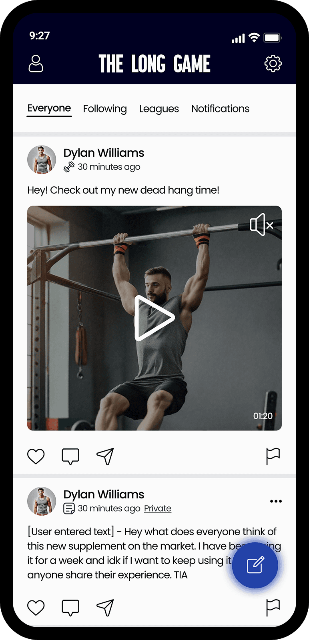Flag the supplement text post
Screen dimensions: 309x640
pyautogui.click(x=273, y=608)
